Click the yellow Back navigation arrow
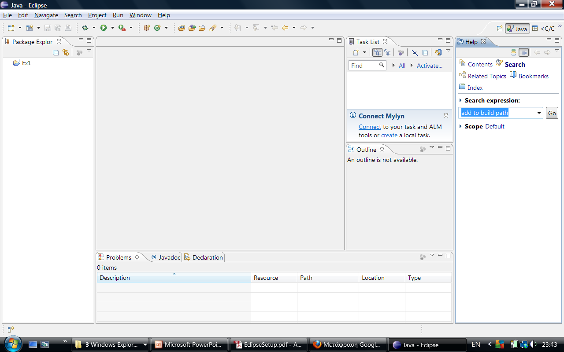This screenshot has height=352, width=564. tap(285, 28)
